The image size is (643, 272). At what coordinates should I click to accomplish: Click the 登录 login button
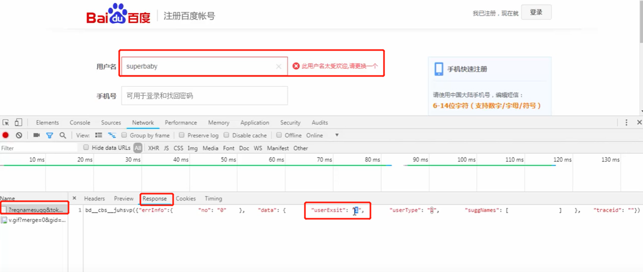click(536, 12)
